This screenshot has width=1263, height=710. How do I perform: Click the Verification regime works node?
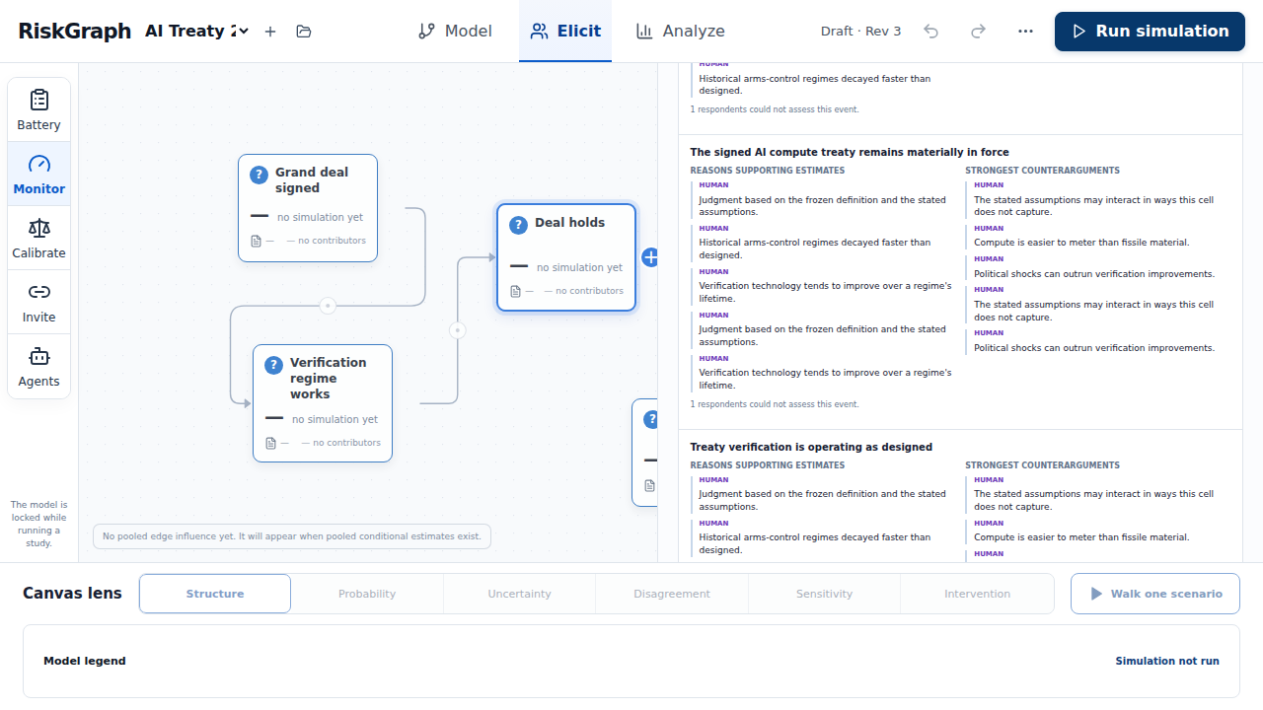pyautogui.click(x=323, y=403)
